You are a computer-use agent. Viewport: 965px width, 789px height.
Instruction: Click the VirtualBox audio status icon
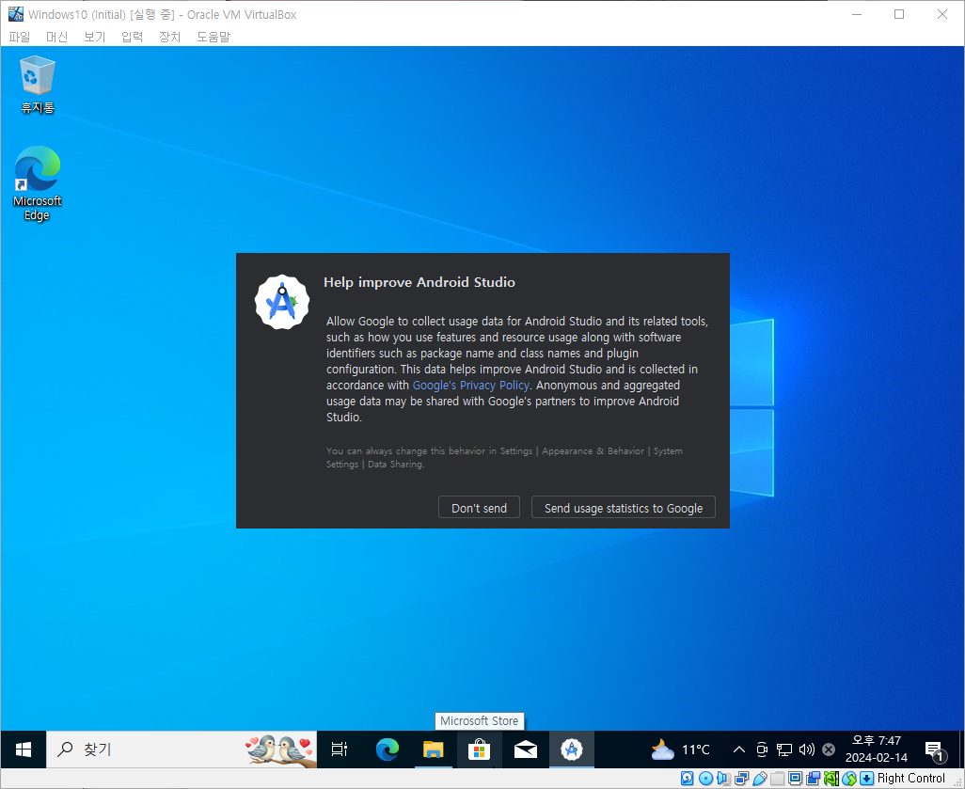click(724, 779)
